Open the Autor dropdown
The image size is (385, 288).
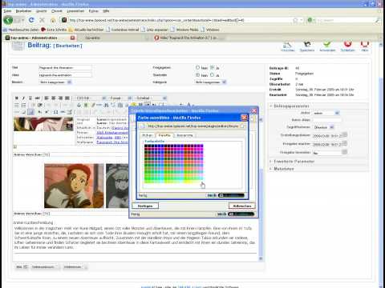(326, 113)
